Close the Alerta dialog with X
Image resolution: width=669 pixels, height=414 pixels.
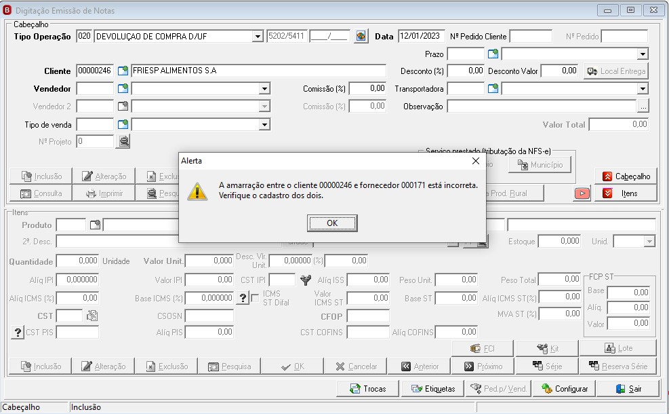coord(476,161)
